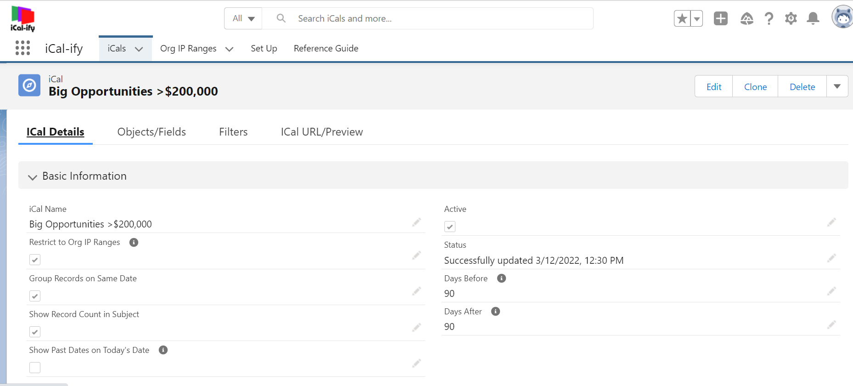Viewport: 853px width, 386px height.
Task: Open the App Launcher grid icon
Action: point(22,48)
